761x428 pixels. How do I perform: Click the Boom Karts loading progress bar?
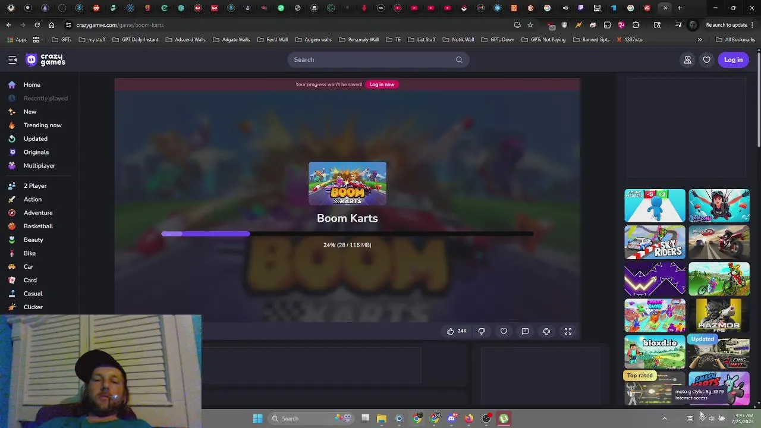coord(347,234)
